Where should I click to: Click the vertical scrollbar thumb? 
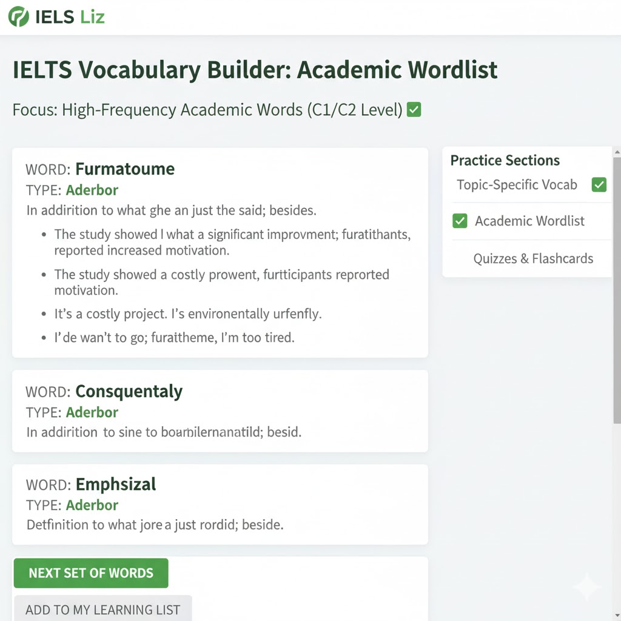617,291
